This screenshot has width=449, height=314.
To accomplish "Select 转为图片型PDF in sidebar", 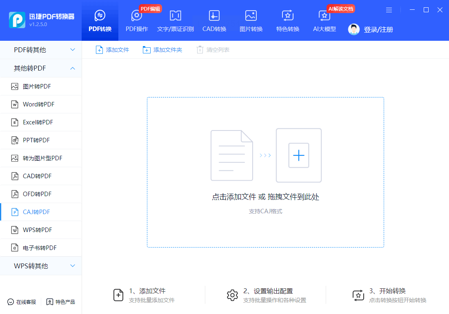I will (41, 158).
